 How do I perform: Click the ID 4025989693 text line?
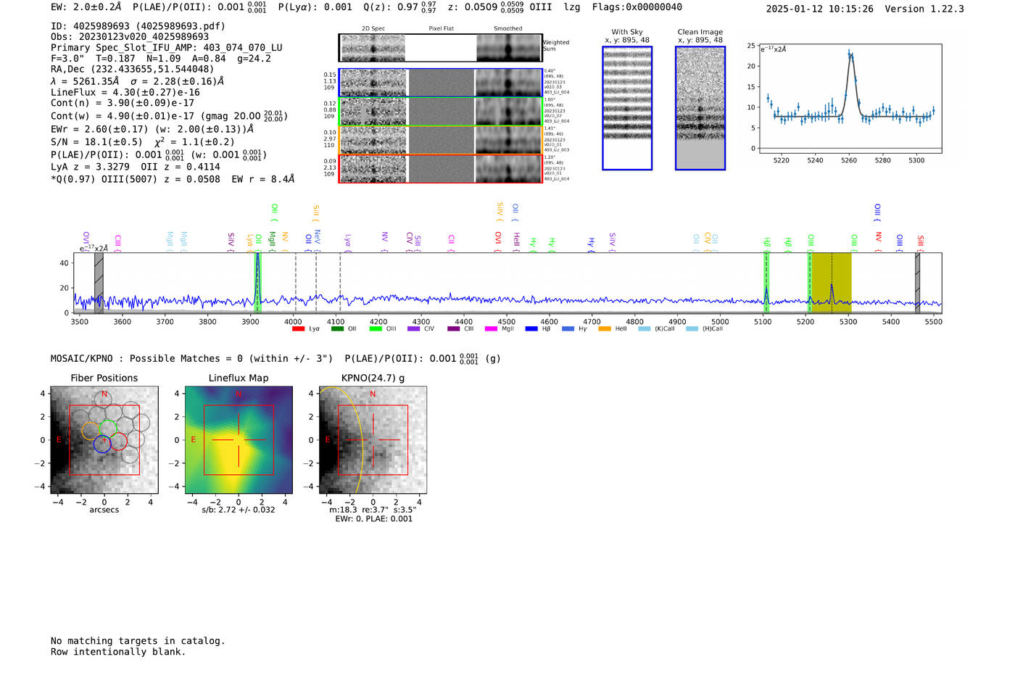click(138, 26)
